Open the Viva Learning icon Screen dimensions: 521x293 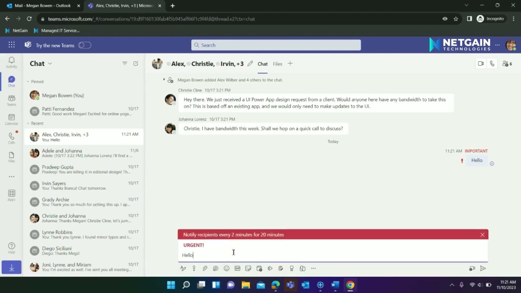(302, 269)
